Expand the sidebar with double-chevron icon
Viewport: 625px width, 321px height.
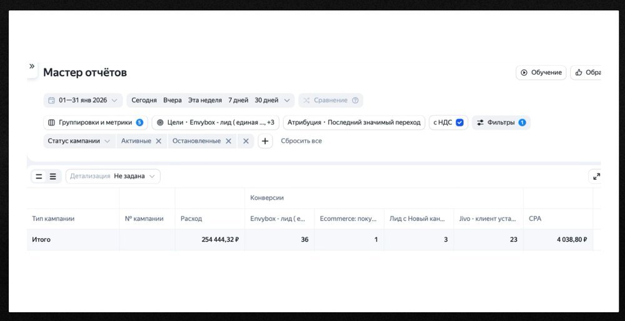point(32,66)
